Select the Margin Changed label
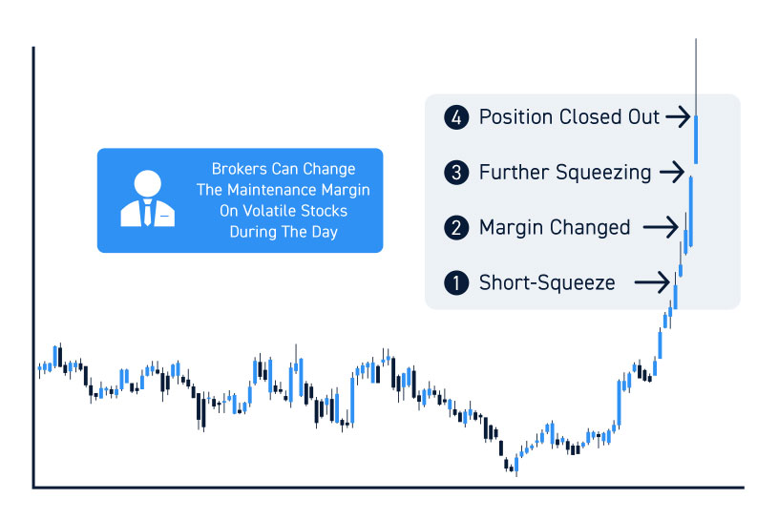This screenshot has width=778, height=520. (x=555, y=228)
